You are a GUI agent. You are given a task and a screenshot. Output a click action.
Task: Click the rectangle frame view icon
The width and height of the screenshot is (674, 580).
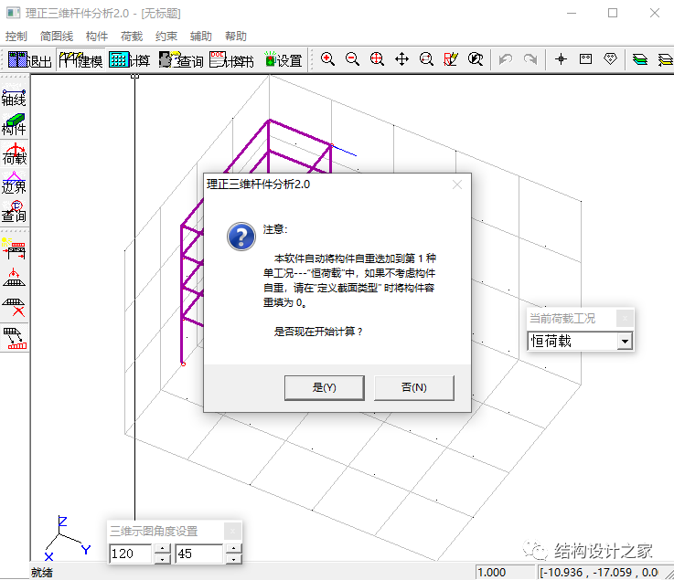[x=585, y=58]
